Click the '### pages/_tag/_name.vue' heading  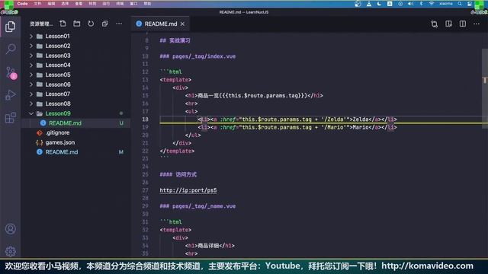[197, 206]
